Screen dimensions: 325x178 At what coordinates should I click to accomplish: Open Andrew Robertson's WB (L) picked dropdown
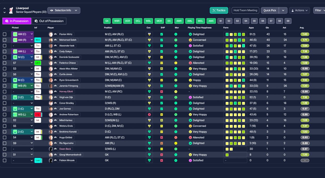point(22,115)
